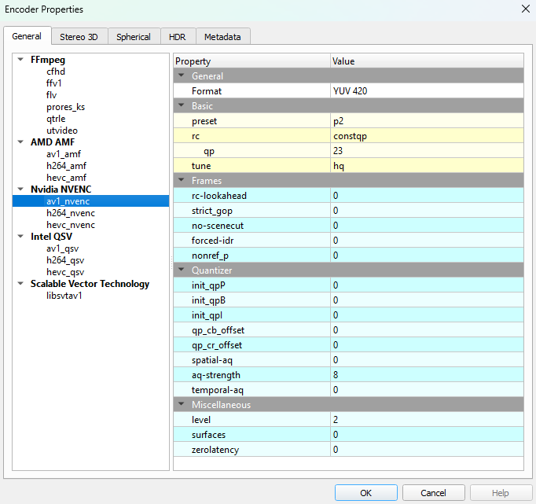Select prores_ks under FFmpeg
This screenshot has height=504, width=536.
coord(65,107)
